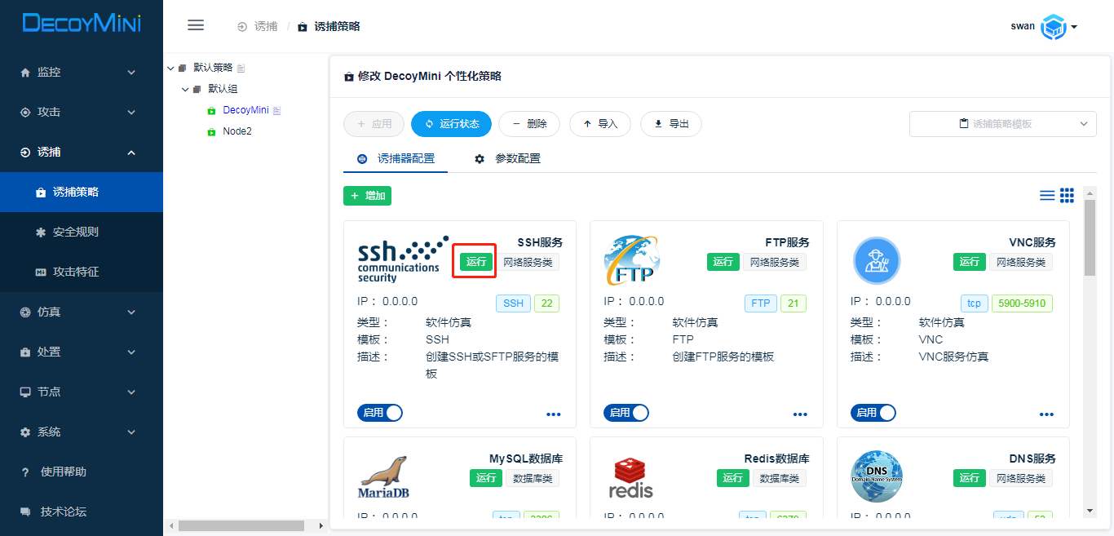Open the 诱捕策略模板 dropdown

[1002, 124]
